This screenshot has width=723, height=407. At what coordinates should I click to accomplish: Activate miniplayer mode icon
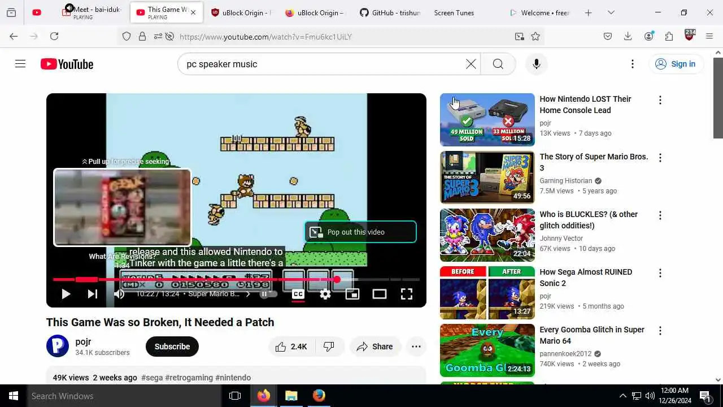352,294
